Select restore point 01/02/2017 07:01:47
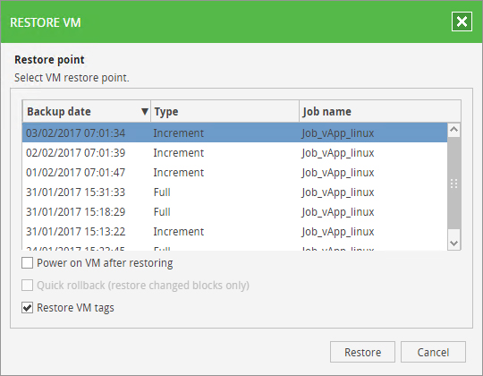483x376 pixels. [x=234, y=172]
